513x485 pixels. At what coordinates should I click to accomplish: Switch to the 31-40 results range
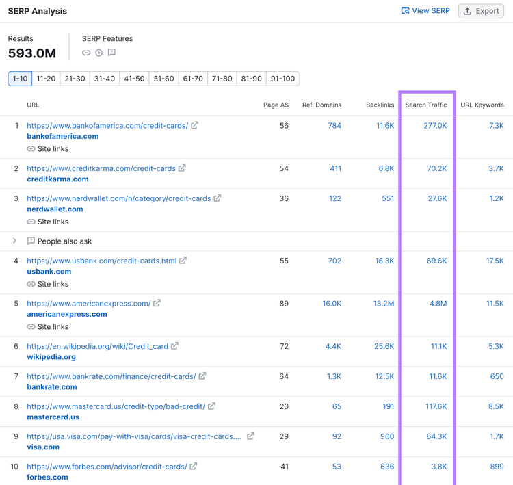pyautogui.click(x=105, y=79)
